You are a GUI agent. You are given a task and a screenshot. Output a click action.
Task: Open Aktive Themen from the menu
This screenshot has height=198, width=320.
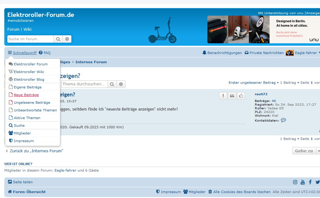coord(27,118)
